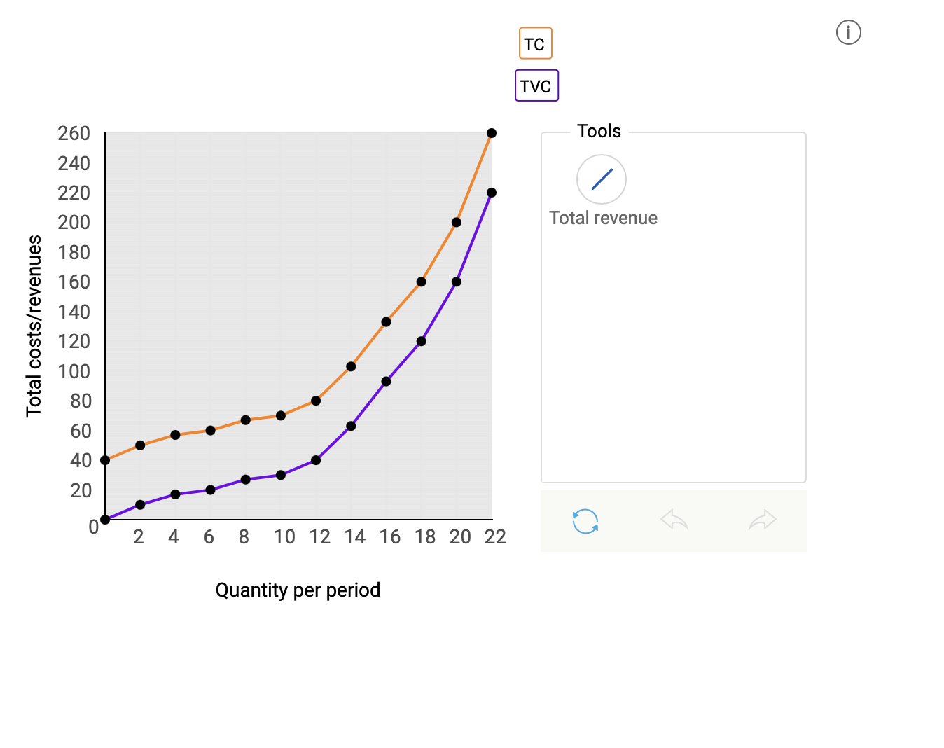This screenshot has height=748, width=944.
Task: Click the Quantity per period axis label
Action: point(298,590)
